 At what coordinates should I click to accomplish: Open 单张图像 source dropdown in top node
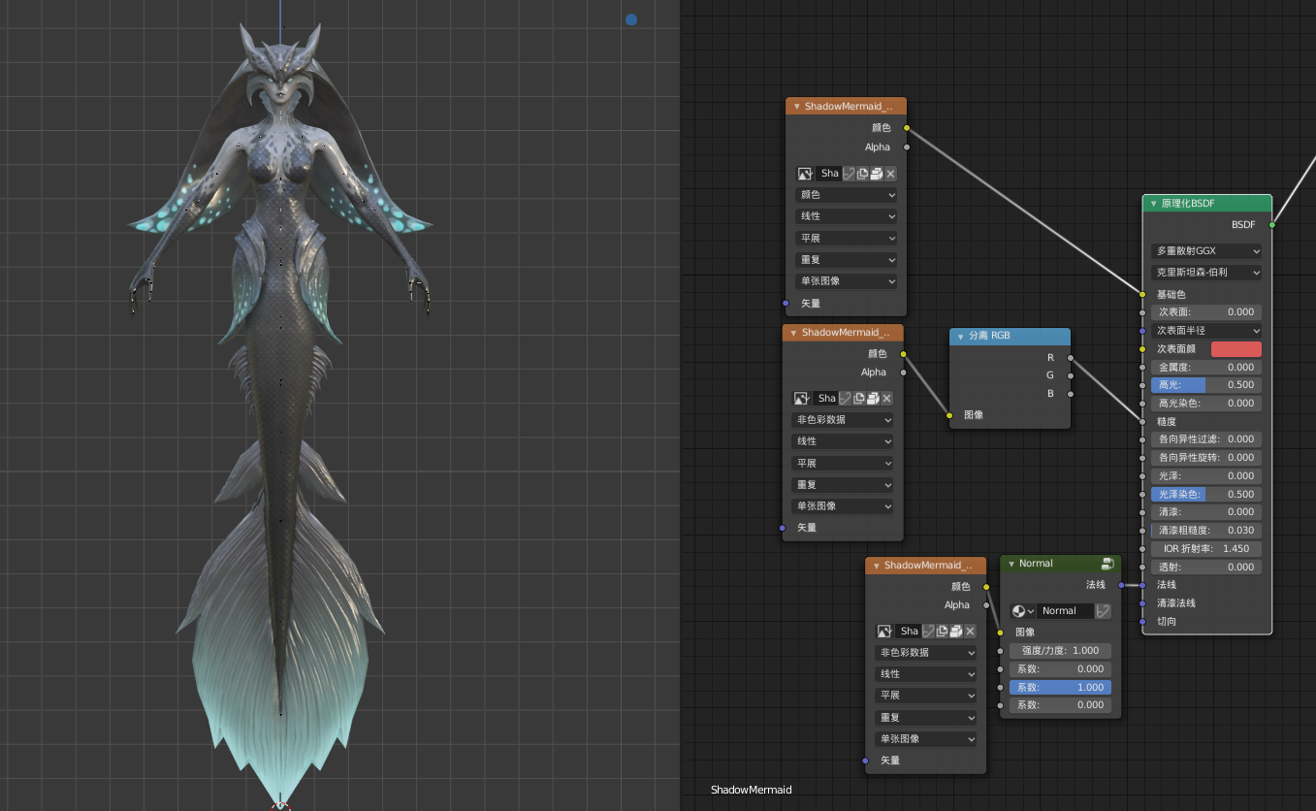[847, 281]
